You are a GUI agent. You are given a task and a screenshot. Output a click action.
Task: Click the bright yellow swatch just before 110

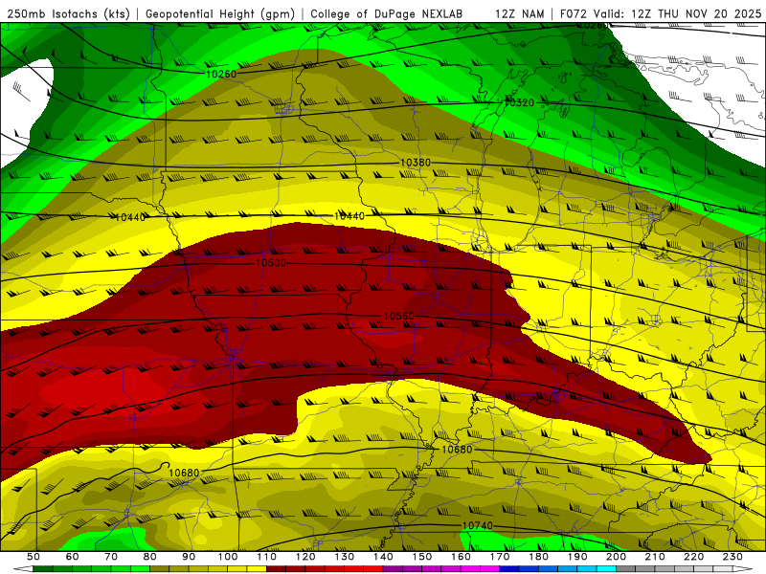257,569
